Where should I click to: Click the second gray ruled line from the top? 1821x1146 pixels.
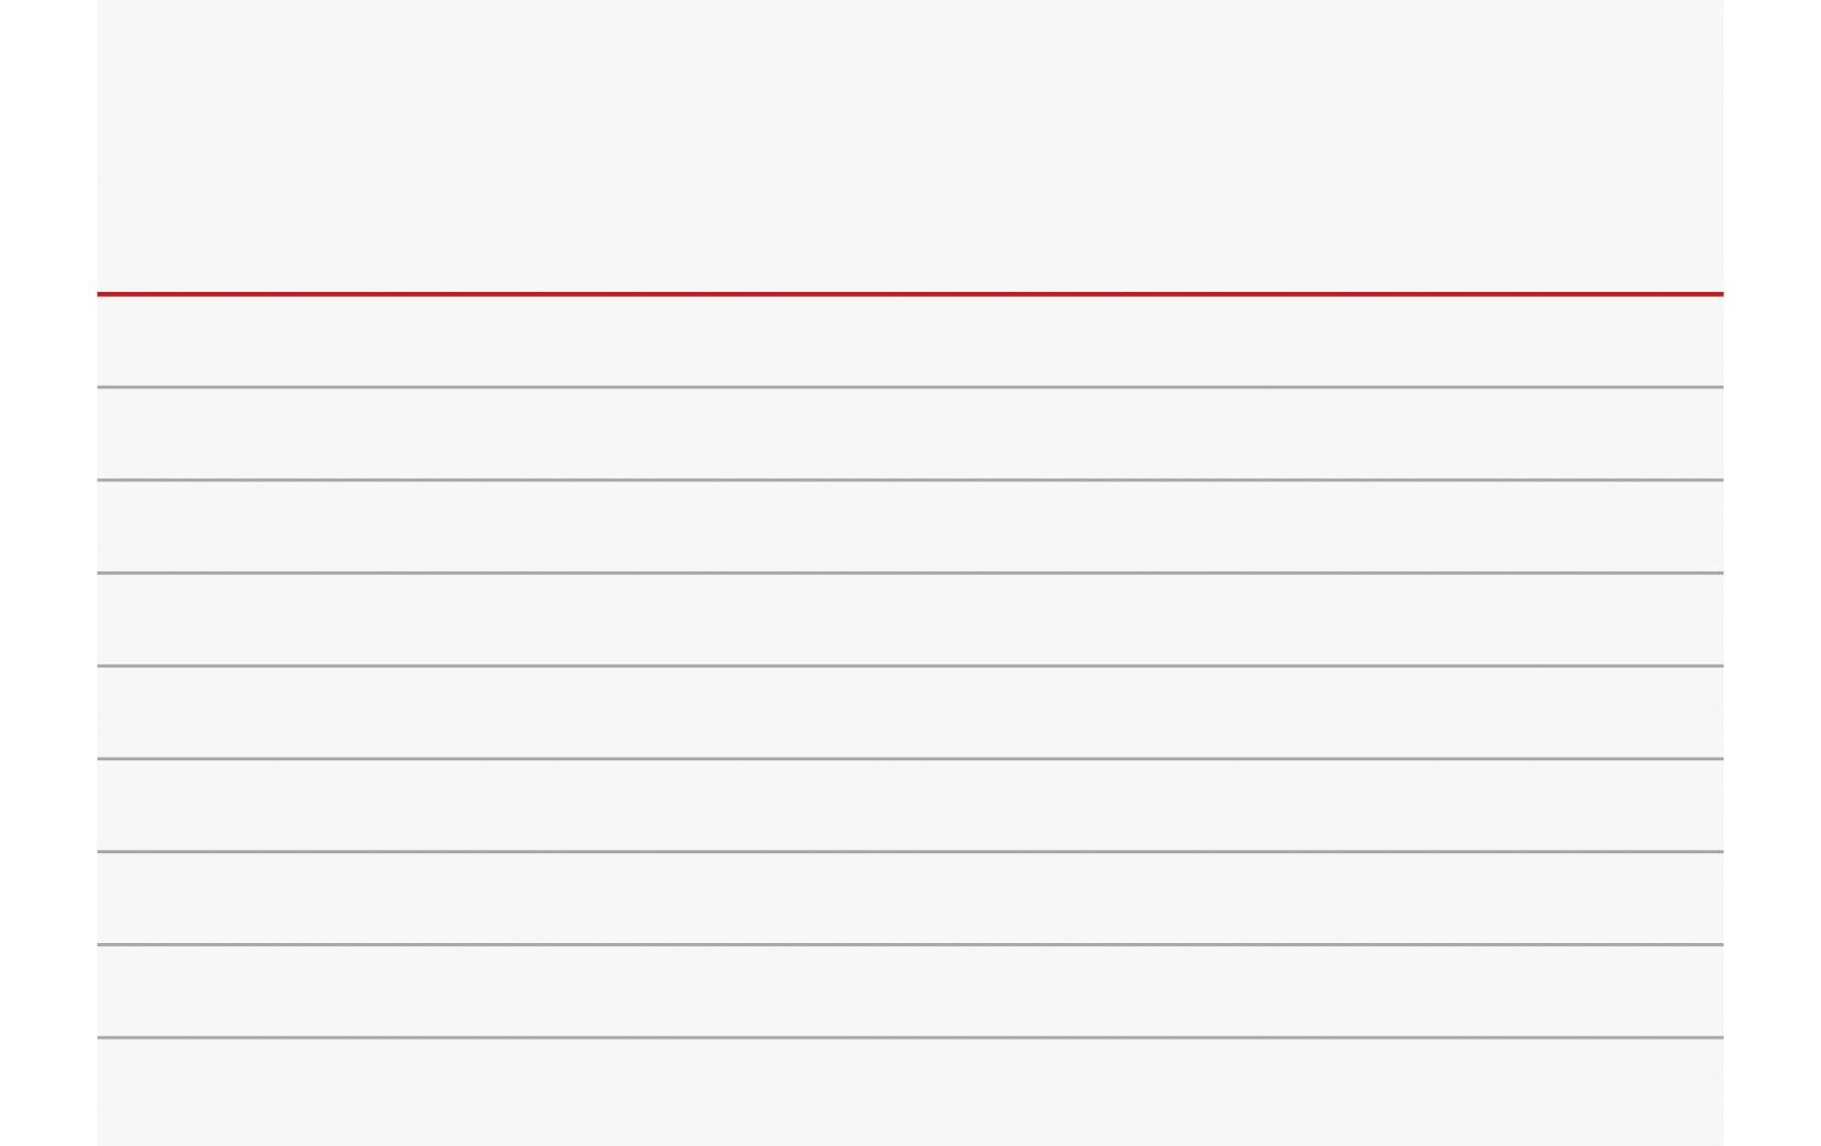tap(909, 480)
